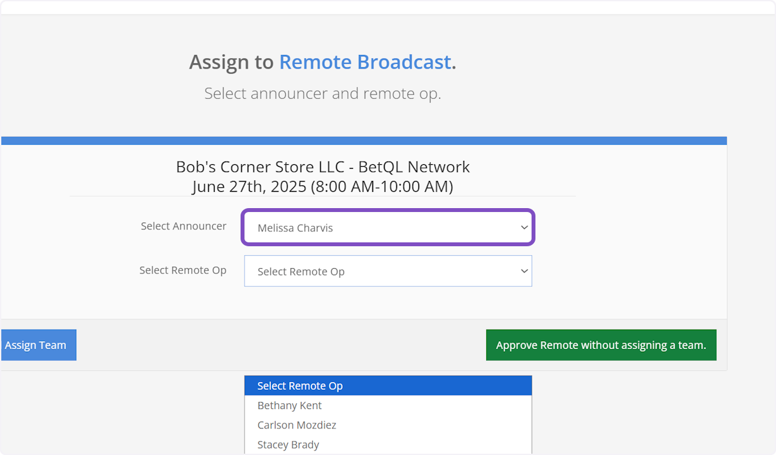This screenshot has width=776, height=455.
Task: Click the chevron arrow on the announcer dropdown
Action: point(524,228)
